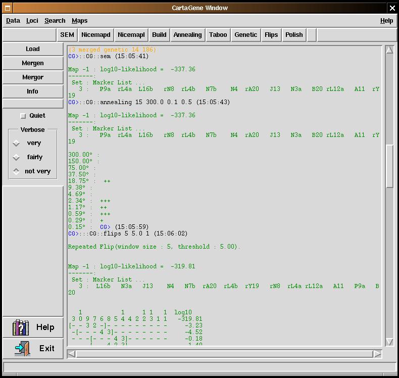Click log10-likelihood = -319.81 line
Screen dimensions: 399x378
pyautogui.click(x=131, y=266)
